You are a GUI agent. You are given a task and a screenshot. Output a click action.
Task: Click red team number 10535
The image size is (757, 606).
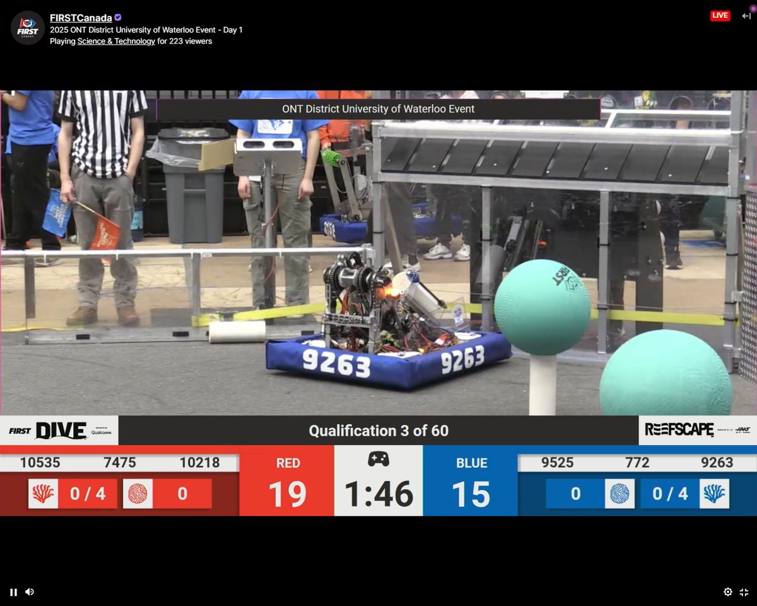tap(40, 463)
